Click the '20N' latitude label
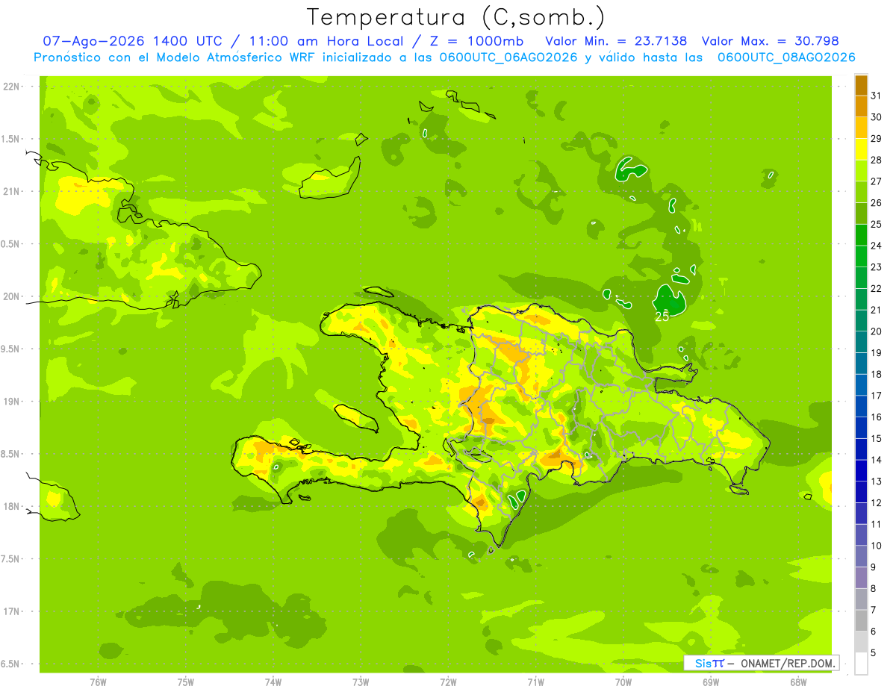 pos(11,296)
